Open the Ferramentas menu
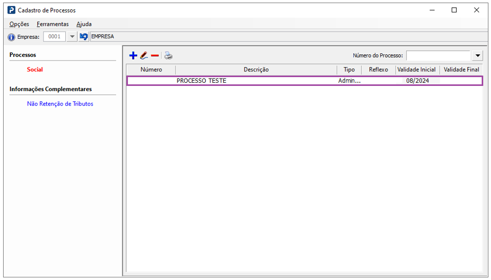The width and height of the screenshot is (491, 280). pyautogui.click(x=53, y=24)
